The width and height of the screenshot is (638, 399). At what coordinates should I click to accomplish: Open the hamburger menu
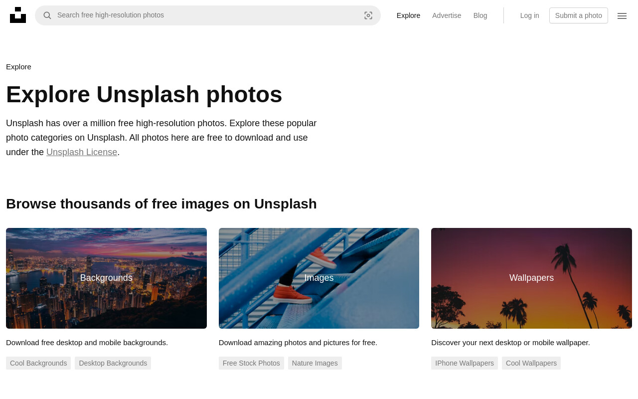pyautogui.click(x=622, y=16)
